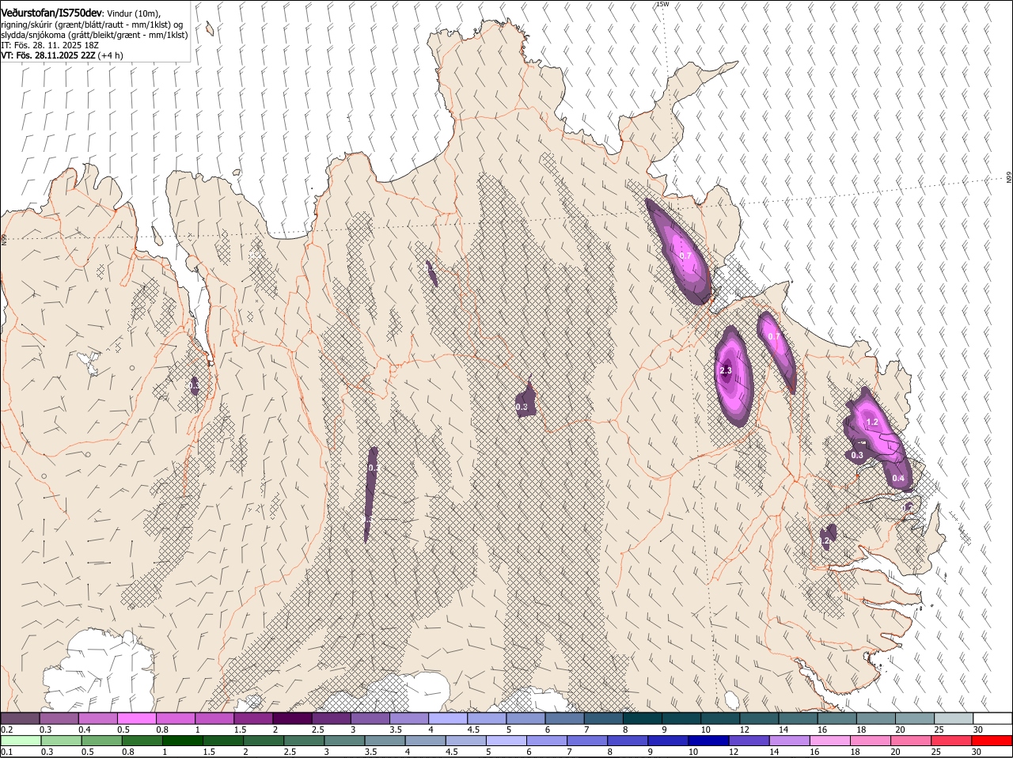1013x758 pixels.
Task: Pick pink snow-scale swatch between 0.5 and 0.8
Action: click(x=136, y=718)
